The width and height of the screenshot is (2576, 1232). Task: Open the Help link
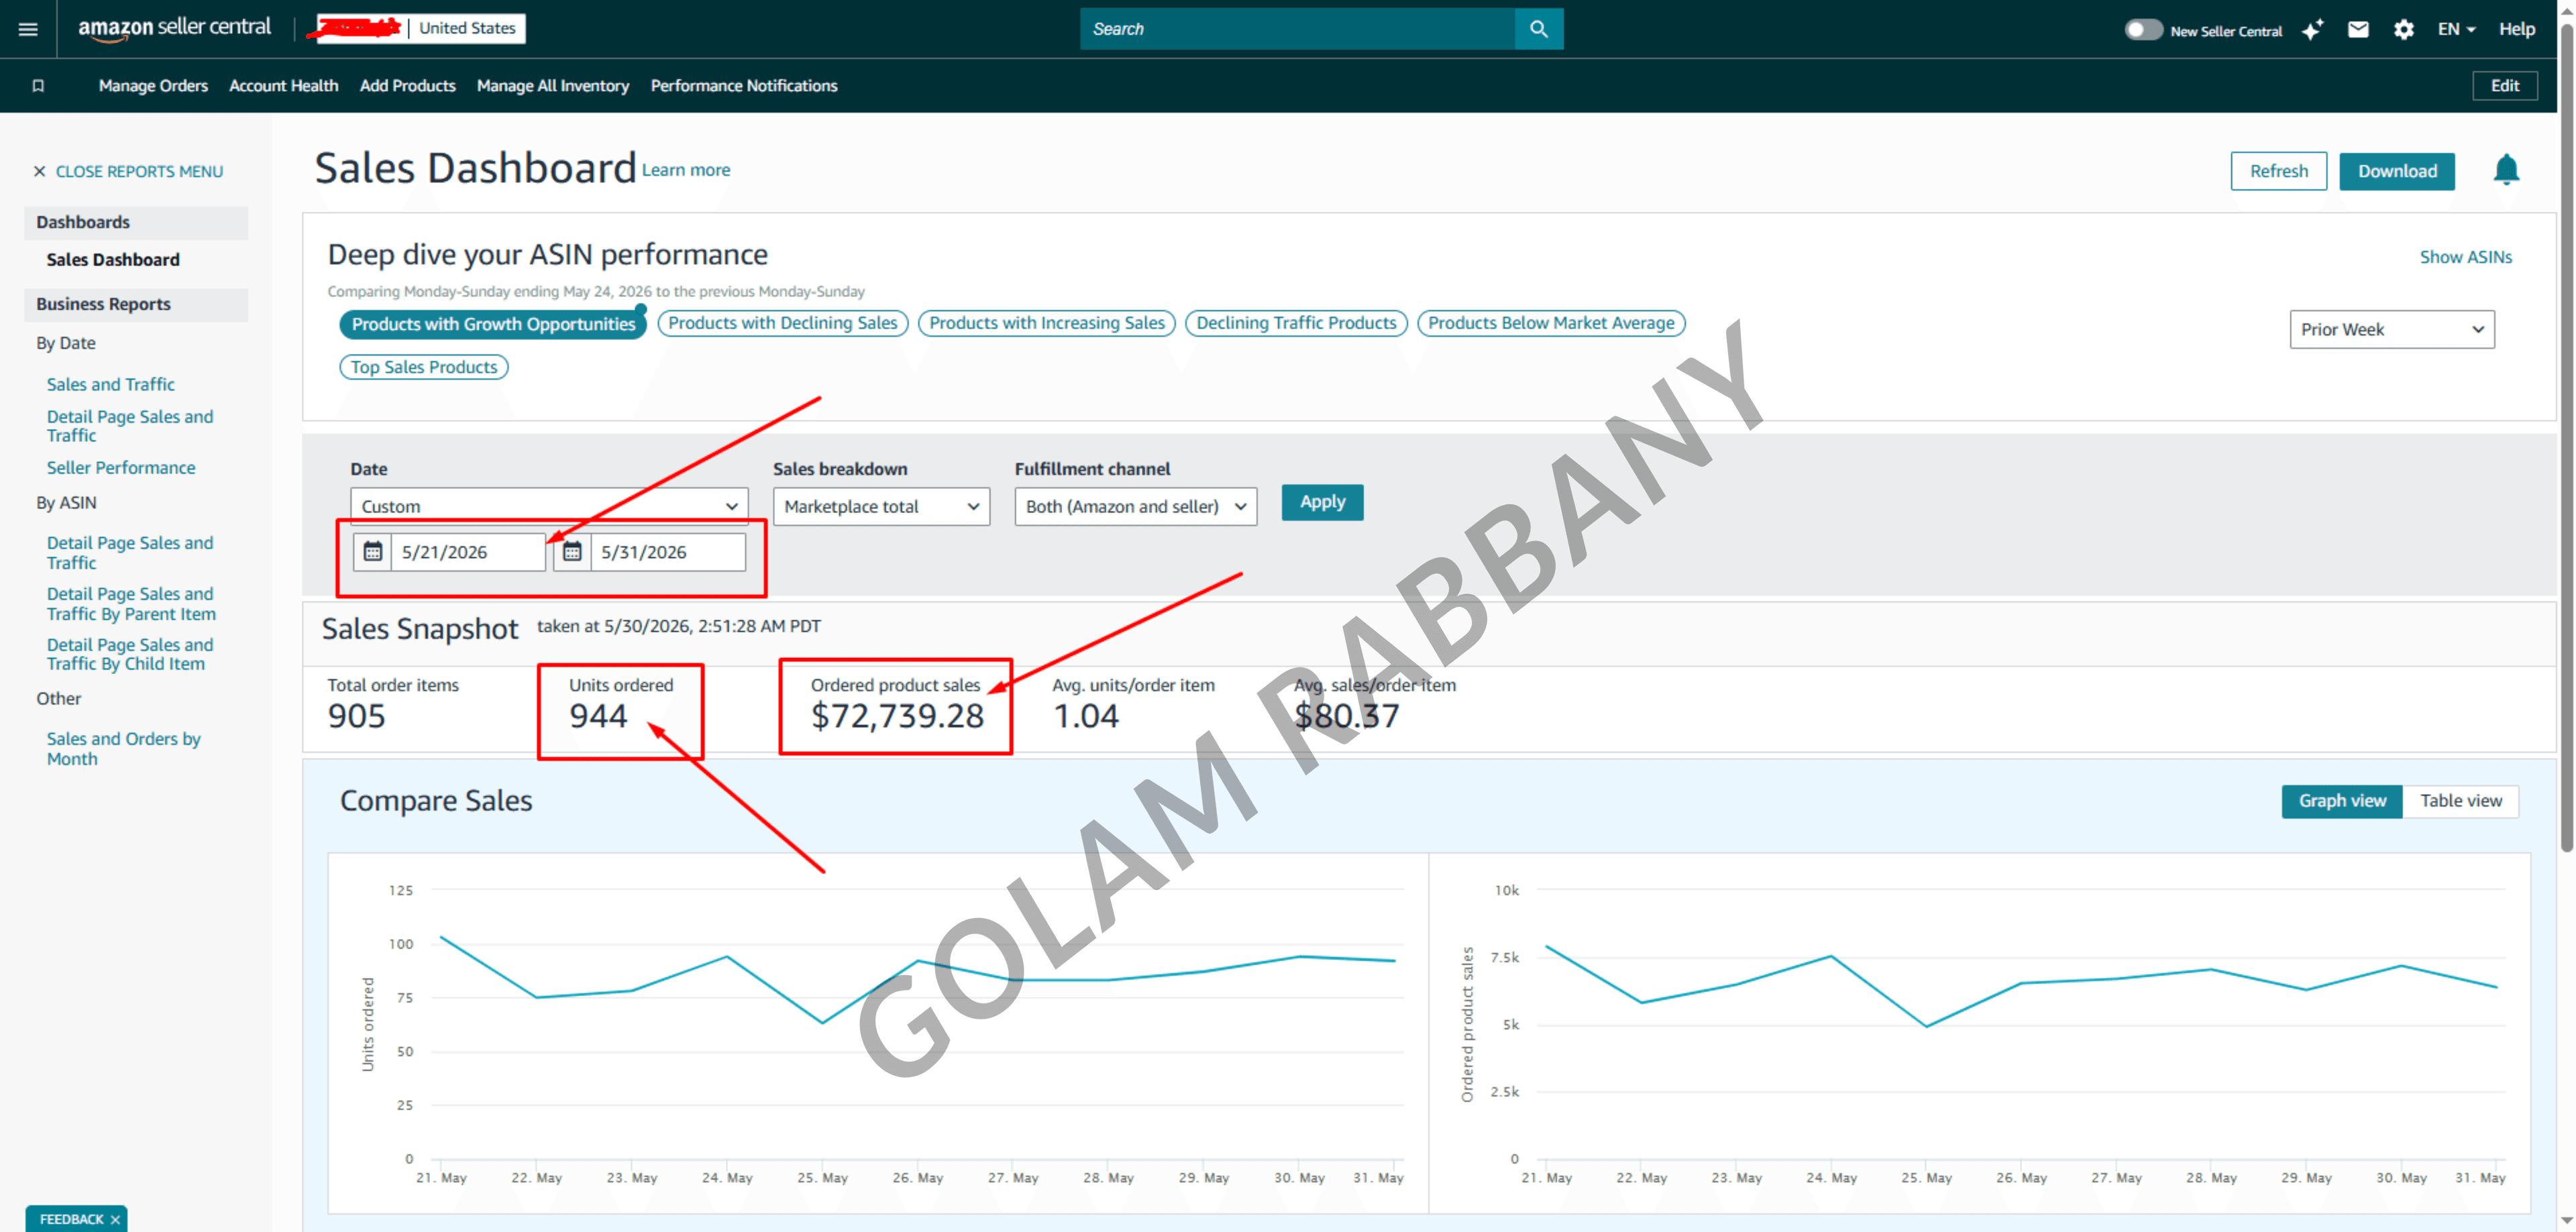(x=2517, y=29)
